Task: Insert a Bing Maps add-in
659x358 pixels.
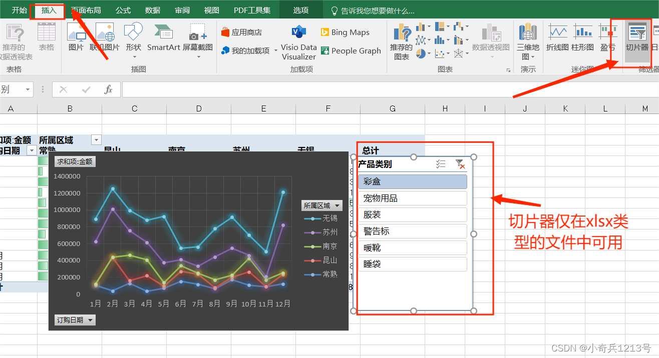Action: pos(345,32)
